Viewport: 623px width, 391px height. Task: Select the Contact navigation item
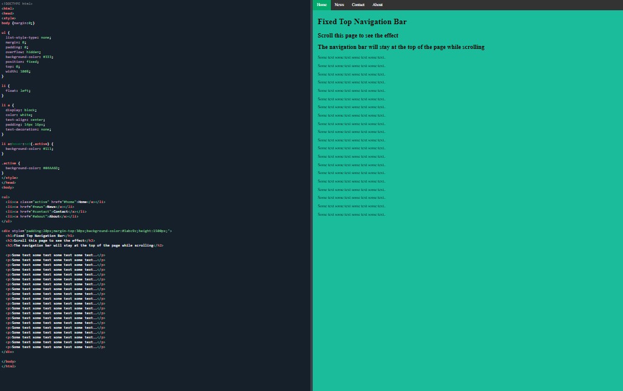tap(358, 5)
